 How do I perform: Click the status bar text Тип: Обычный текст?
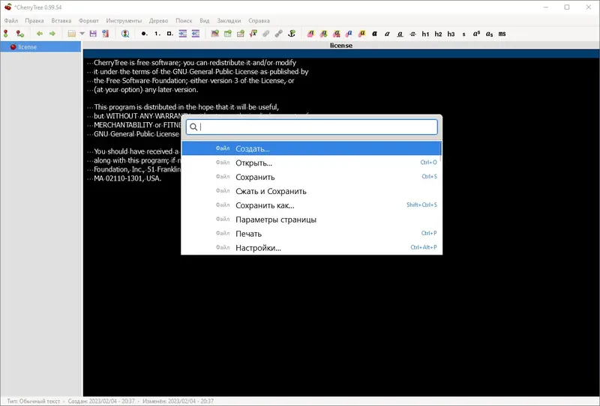click(x=33, y=401)
